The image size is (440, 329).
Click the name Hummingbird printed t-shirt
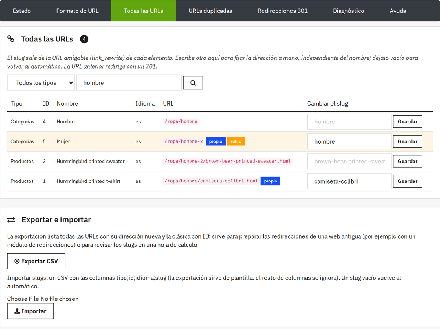pyautogui.click(x=88, y=181)
